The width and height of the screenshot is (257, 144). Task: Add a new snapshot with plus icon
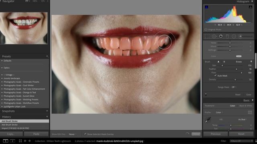coord(47,111)
